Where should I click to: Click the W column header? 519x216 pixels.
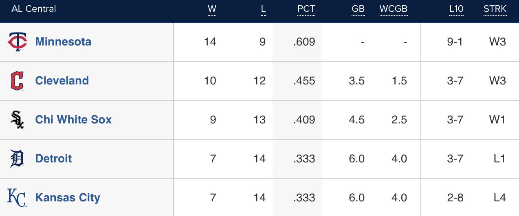[x=212, y=9]
